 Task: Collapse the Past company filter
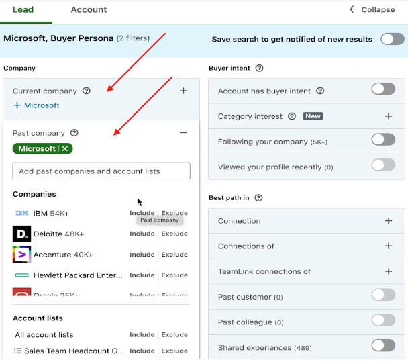(183, 133)
